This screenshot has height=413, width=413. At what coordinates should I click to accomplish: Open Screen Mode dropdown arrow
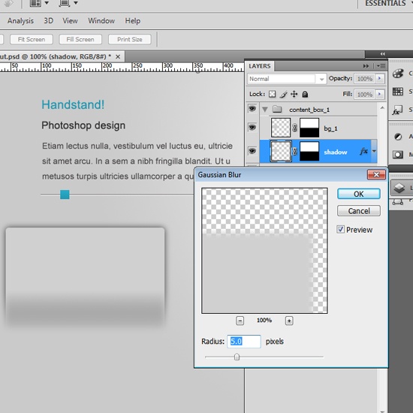76,3
